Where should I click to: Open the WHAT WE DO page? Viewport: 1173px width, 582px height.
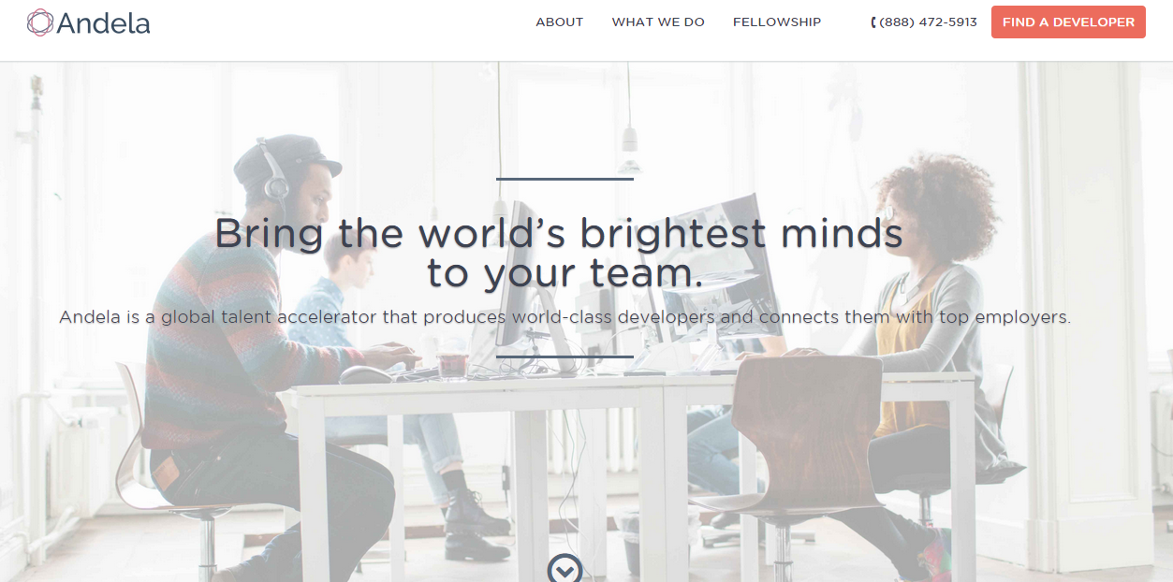point(658,22)
